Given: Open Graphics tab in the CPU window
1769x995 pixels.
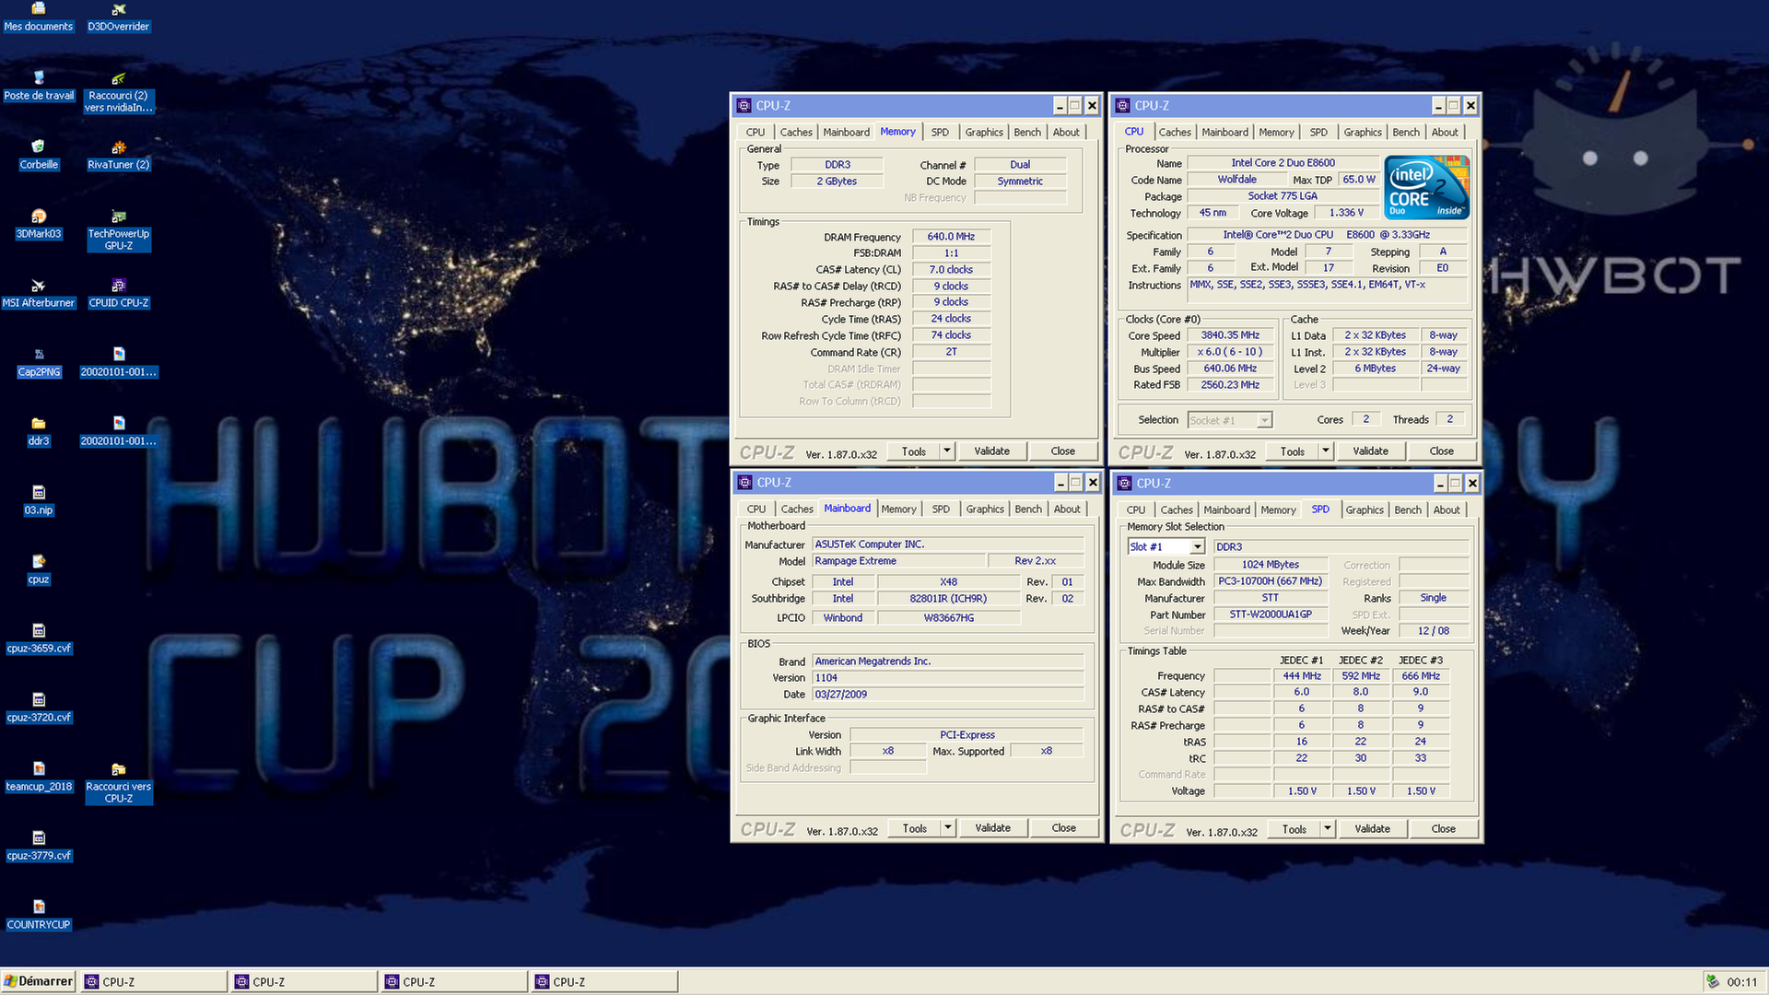Looking at the screenshot, I should pyautogui.click(x=1362, y=133).
